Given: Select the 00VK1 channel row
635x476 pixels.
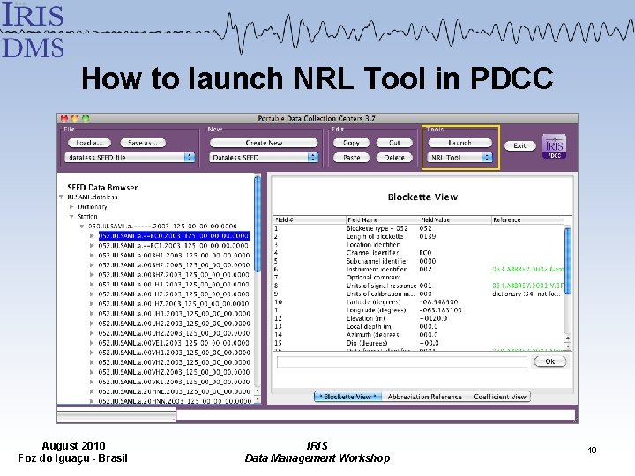Looking at the screenshot, I should (174, 382).
